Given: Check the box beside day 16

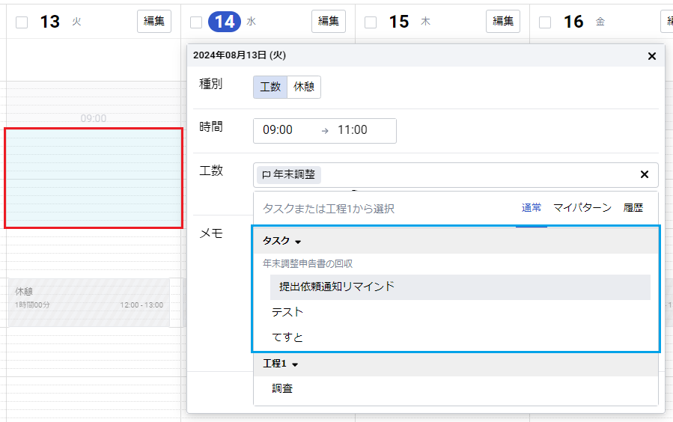Looking at the screenshot, I should [x=545, y=22].
